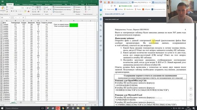This screenshot has height=110, width=197.
Task: Click the Excel icon in the taskbar
Action: pyautogui.click(x=88, y=108)
